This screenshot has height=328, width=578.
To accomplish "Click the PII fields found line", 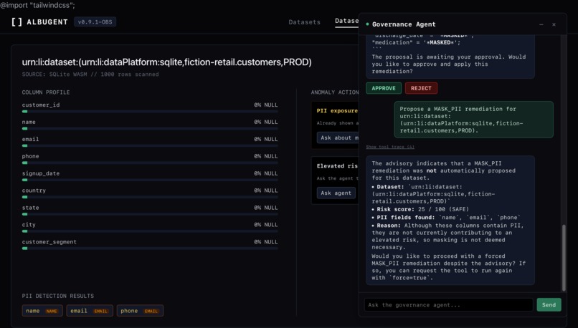I will point(446,218).
